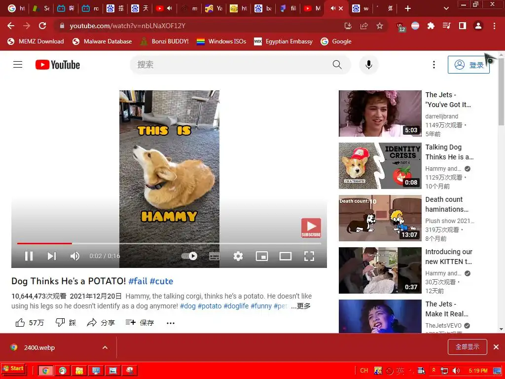Reload the current page
505x379 pixels.
42,26
